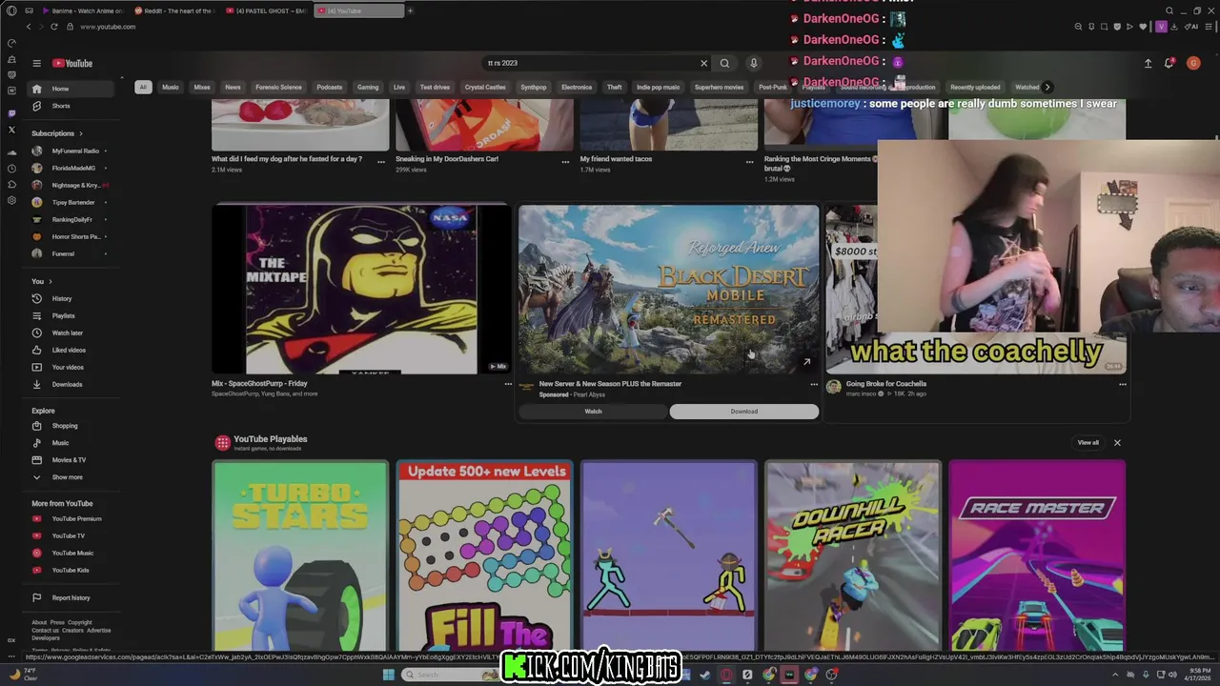Screen dimensions: 1220x686
Task: Open the Turbo Stars playable thumbnail
Action: (x=300, y=556)
